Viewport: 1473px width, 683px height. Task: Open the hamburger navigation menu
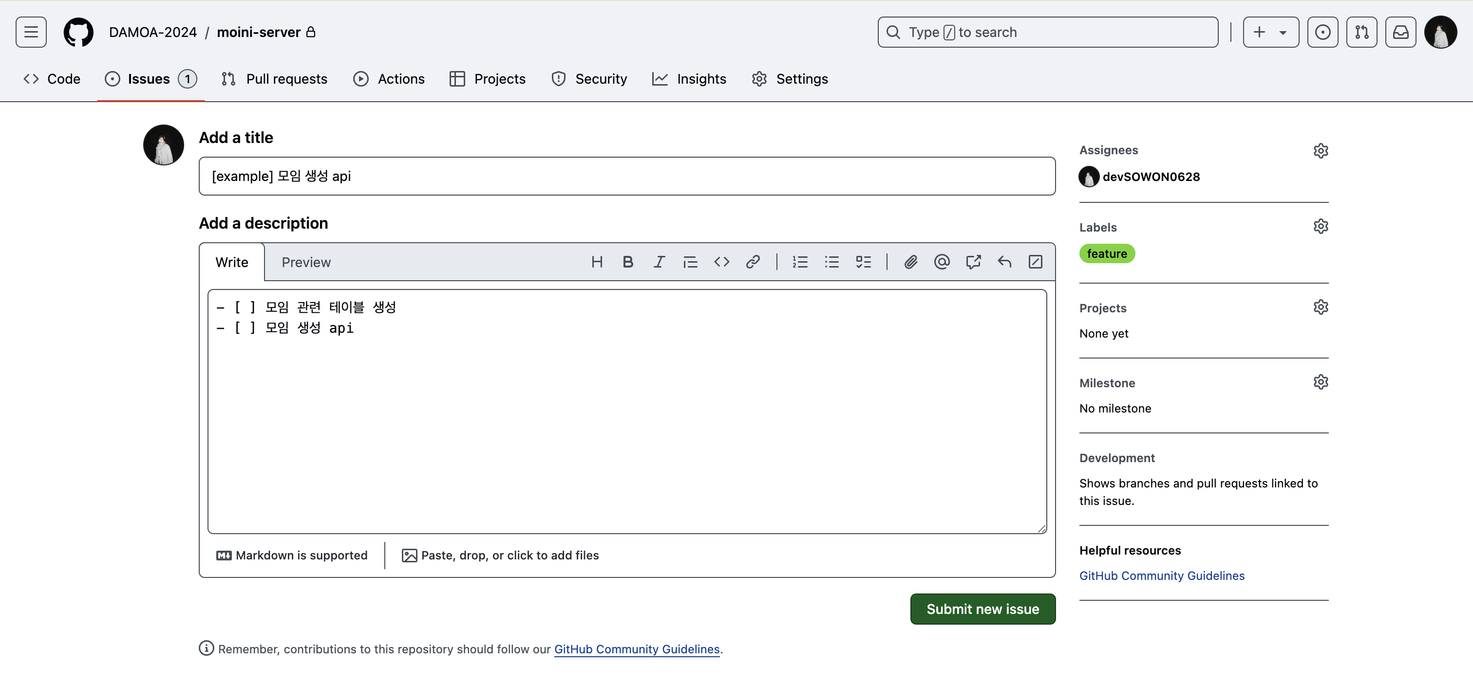click(x=31, y=32)
